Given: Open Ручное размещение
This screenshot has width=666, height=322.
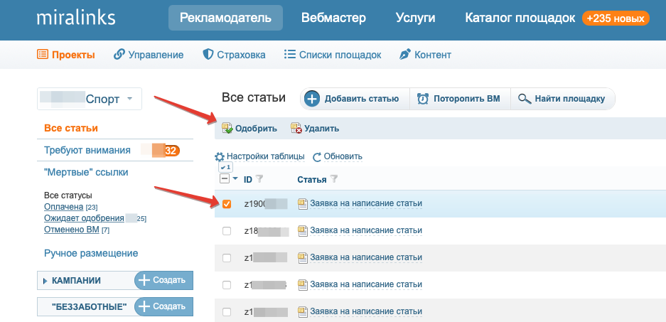Looking at the screenshot, I should pos(91,253).
